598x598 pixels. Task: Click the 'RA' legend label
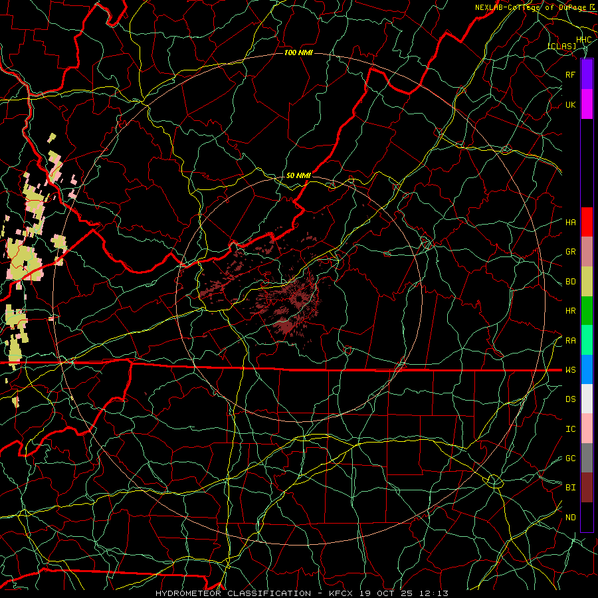pos(571,341)
